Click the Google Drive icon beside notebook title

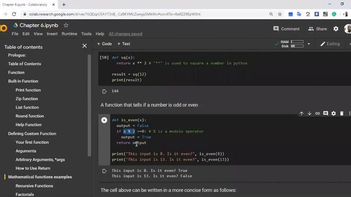pos(15,25)
